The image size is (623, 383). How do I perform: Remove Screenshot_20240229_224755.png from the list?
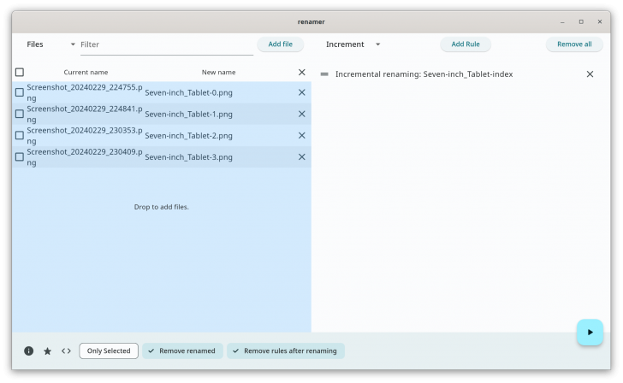pyautogui.click(x=301, y=92)
